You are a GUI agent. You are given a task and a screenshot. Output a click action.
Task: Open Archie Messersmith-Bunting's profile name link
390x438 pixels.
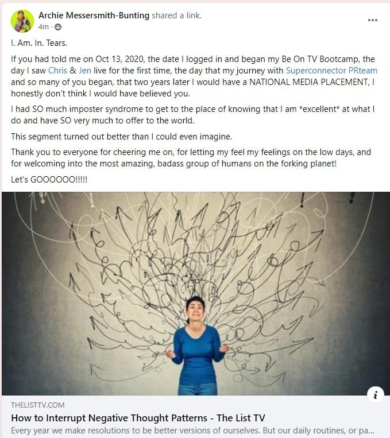pos(94,16)
